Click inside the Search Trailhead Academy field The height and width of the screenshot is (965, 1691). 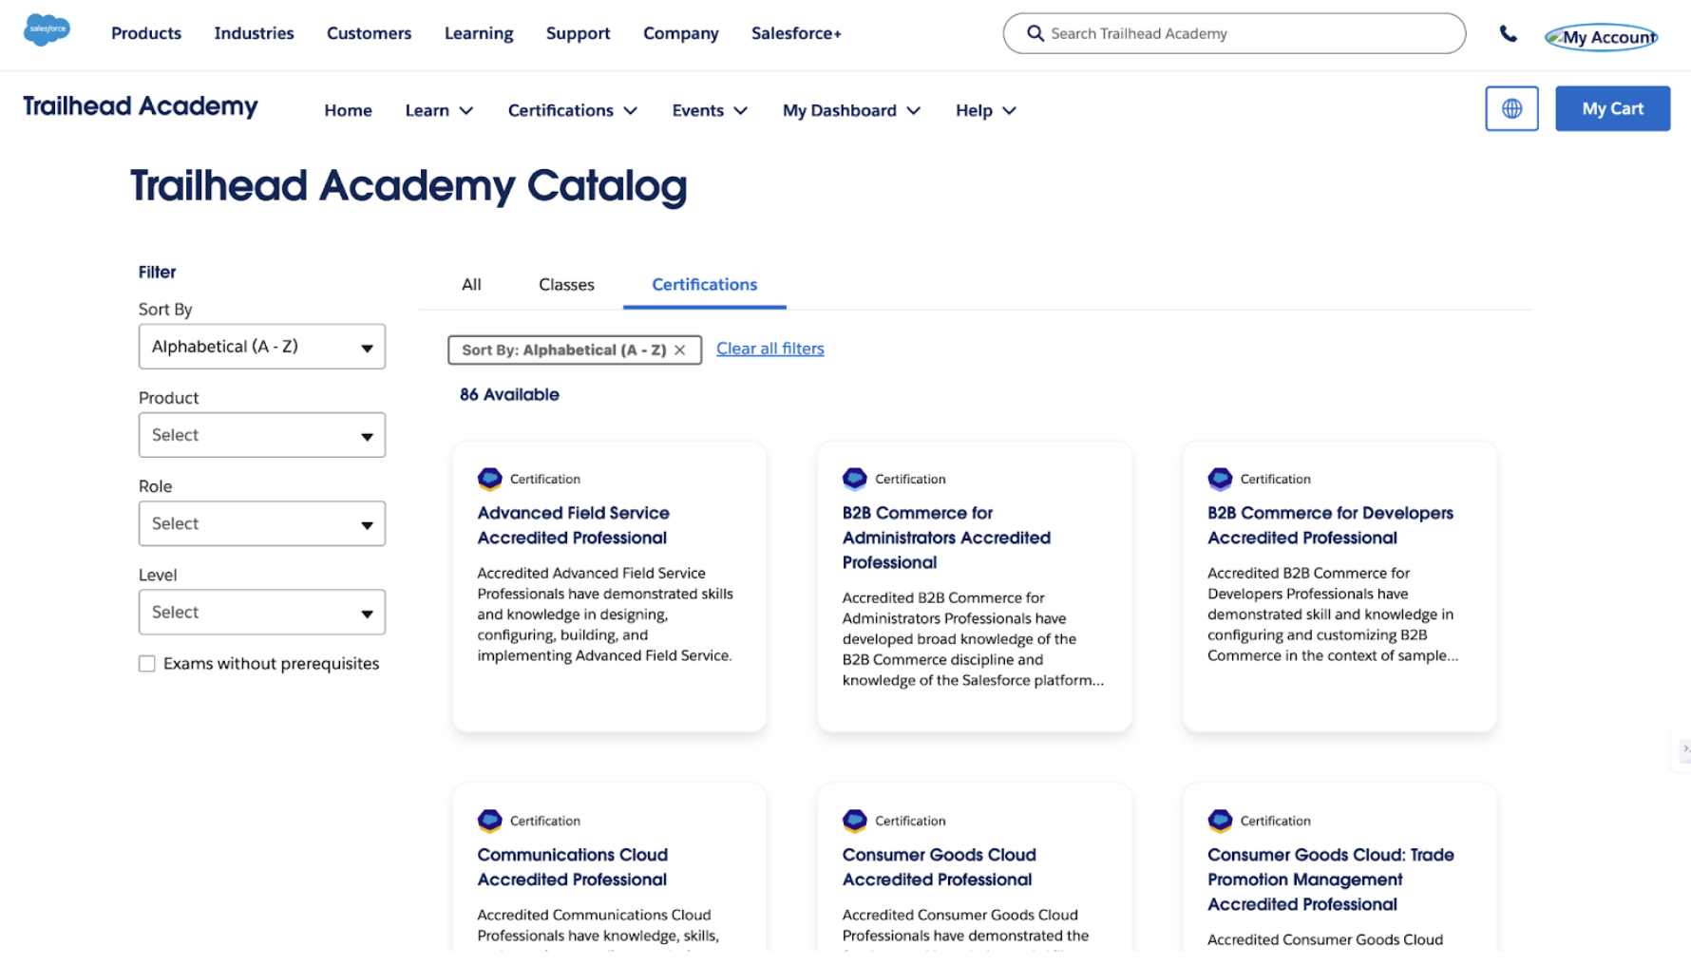[x=1187, y=33]
